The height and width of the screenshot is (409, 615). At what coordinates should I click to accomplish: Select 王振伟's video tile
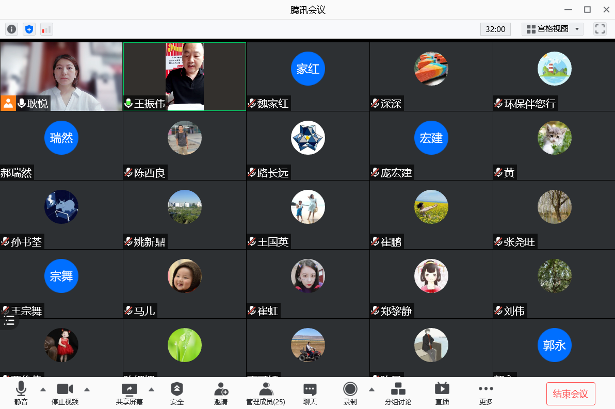[184, 76]
